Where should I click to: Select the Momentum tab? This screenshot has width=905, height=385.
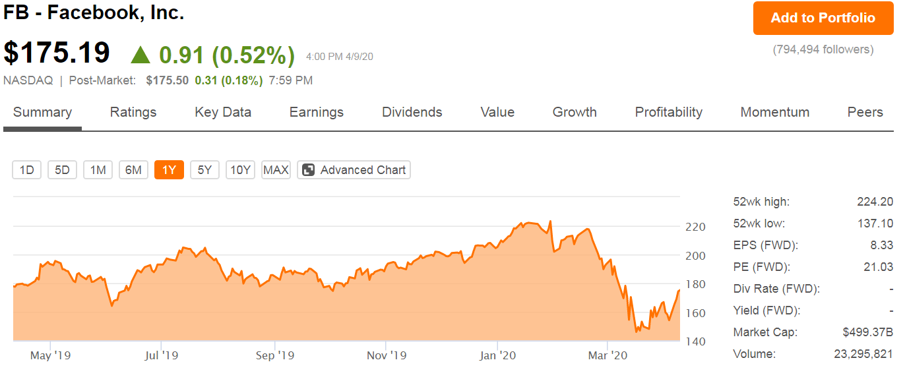[x=774, y=112]
